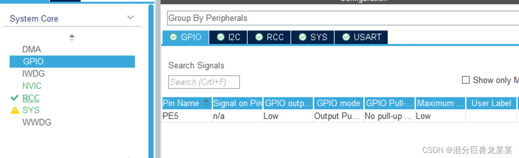Image resolution: width=519 pixels, height=158 pixels.
Task: Click the sort arrow icon above DMA
Action: point(72,38)
